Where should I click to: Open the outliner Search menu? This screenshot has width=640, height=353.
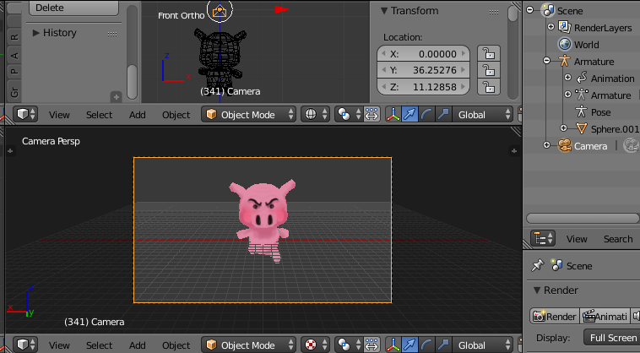tap(617, 239)
